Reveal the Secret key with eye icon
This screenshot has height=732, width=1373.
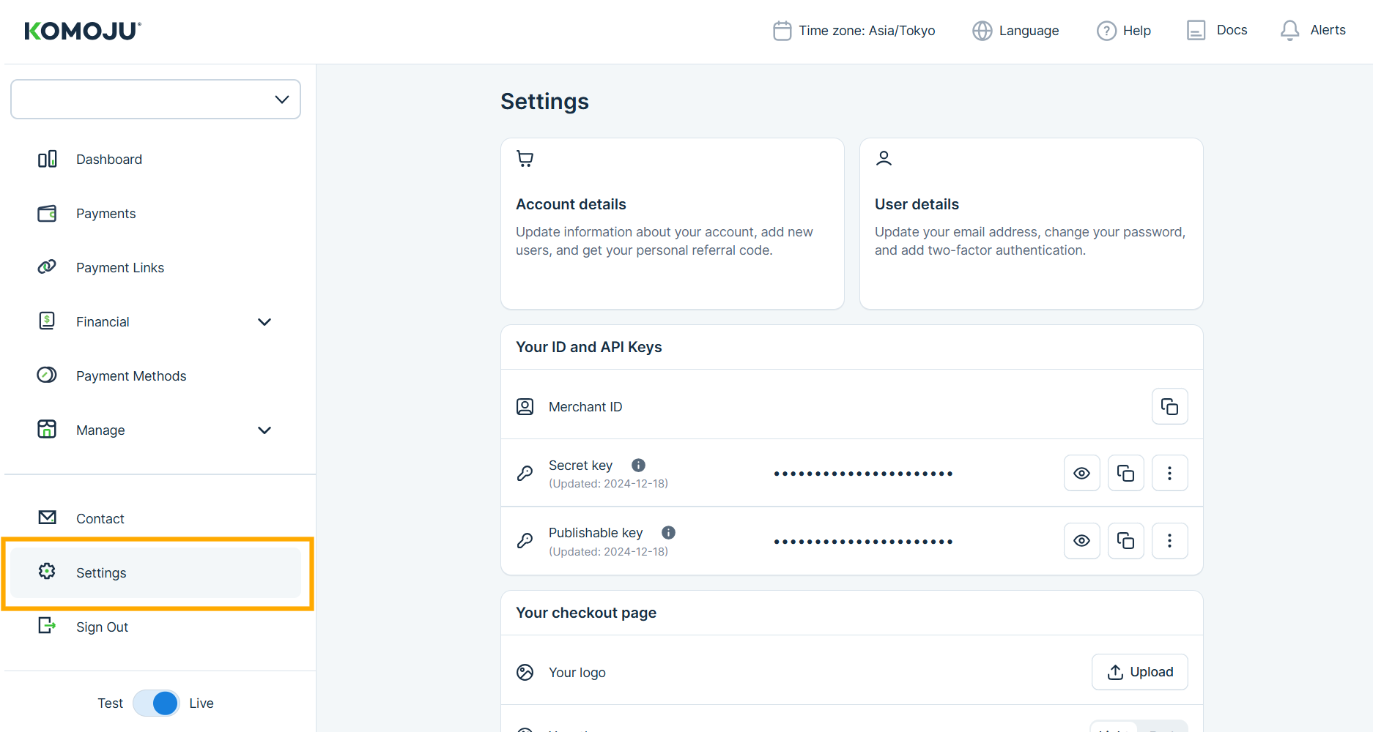tap(1081, 474)
